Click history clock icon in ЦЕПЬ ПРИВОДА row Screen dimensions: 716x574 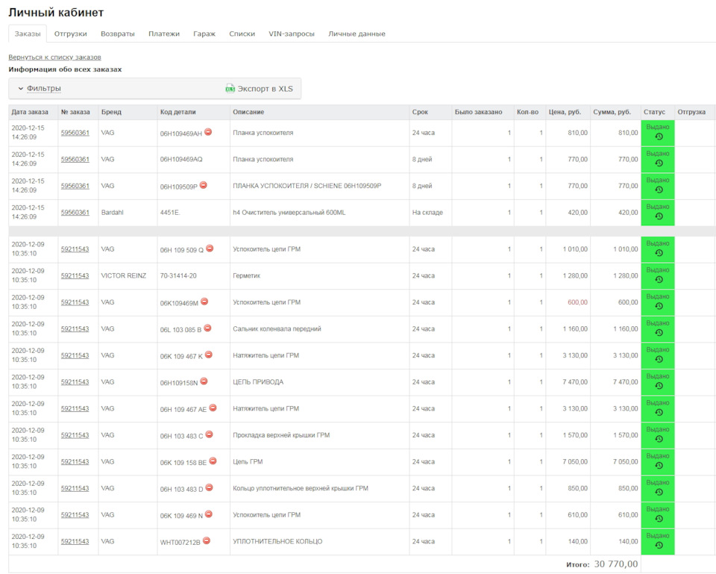659,386
